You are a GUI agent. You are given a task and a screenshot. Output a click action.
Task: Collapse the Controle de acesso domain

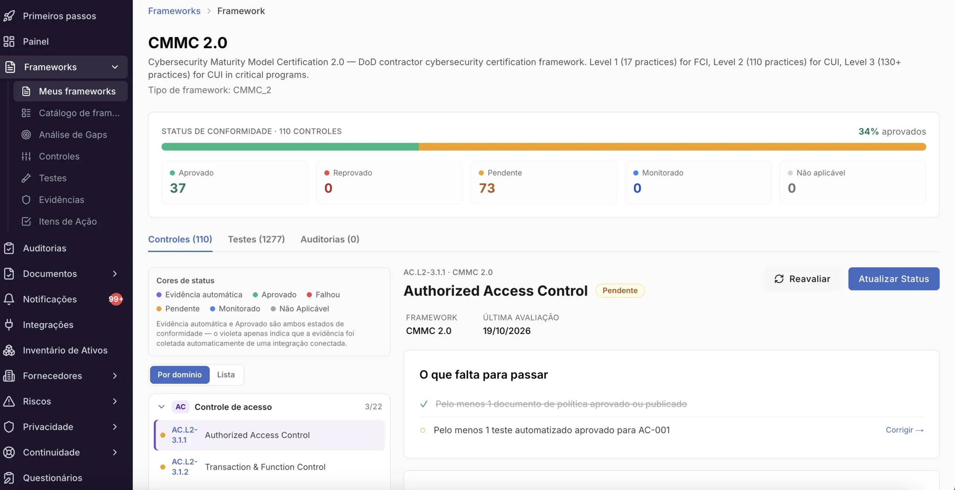(161, 407)
